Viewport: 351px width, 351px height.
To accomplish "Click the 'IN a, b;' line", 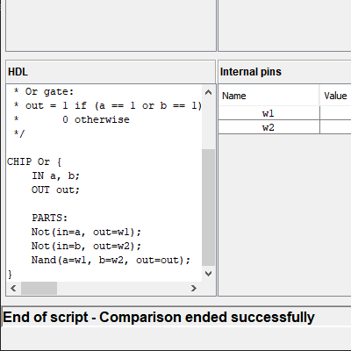I will [55, 175].
